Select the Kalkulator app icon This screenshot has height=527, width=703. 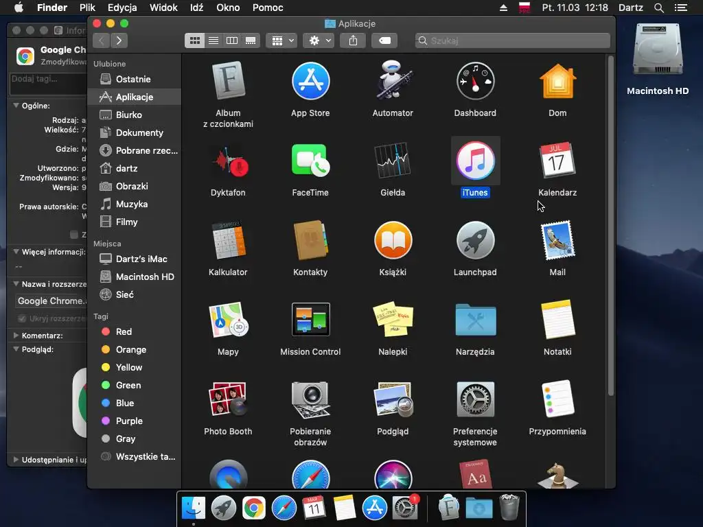pos(228,240)
